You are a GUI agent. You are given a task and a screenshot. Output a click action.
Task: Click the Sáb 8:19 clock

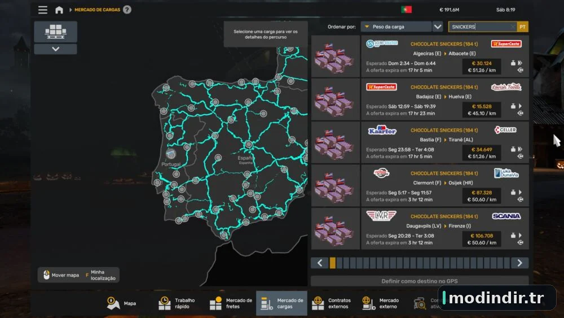[506, 10]
